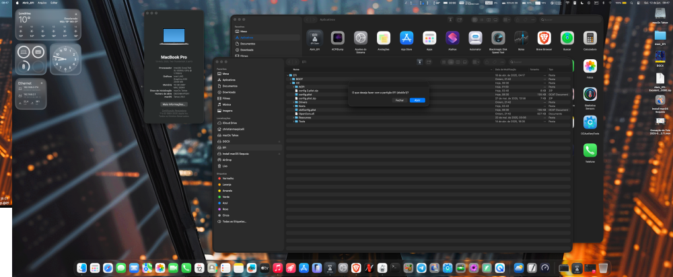673x277 pixels.
Task: Expand the Tools folder
Action: (293, 121)
